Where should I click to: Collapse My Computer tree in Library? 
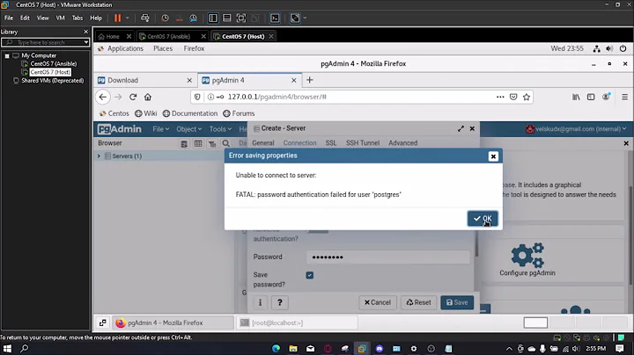[x=7, y=55]
